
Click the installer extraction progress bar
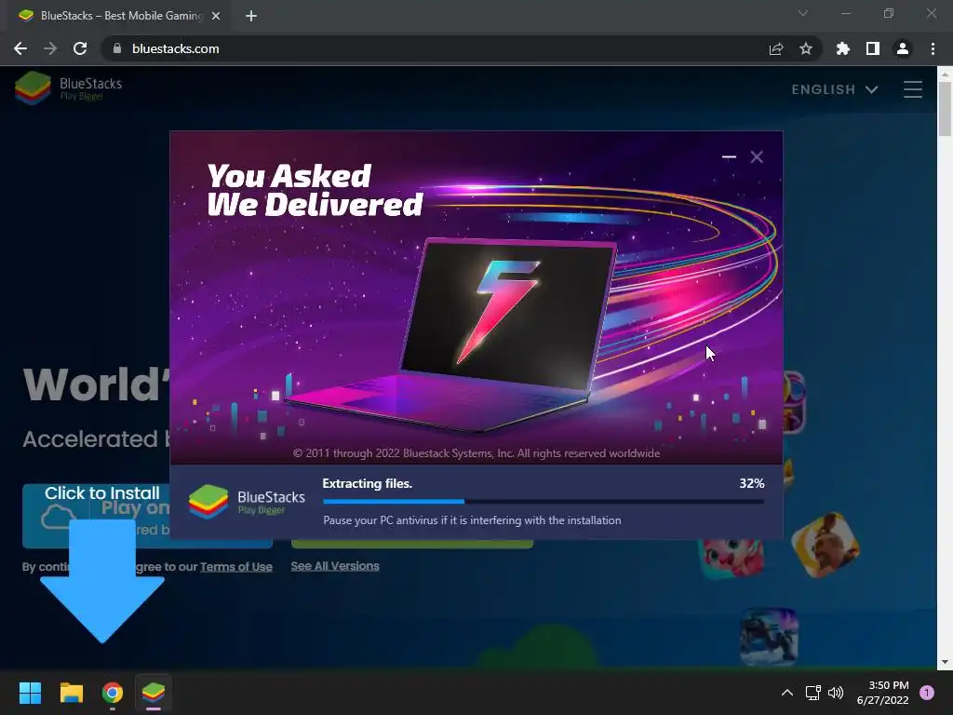(x=544, y=502)
